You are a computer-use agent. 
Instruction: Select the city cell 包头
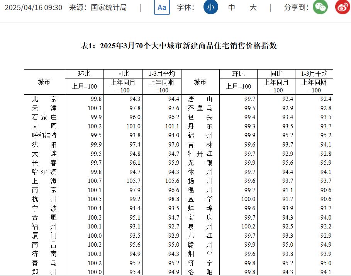point(200,117)
